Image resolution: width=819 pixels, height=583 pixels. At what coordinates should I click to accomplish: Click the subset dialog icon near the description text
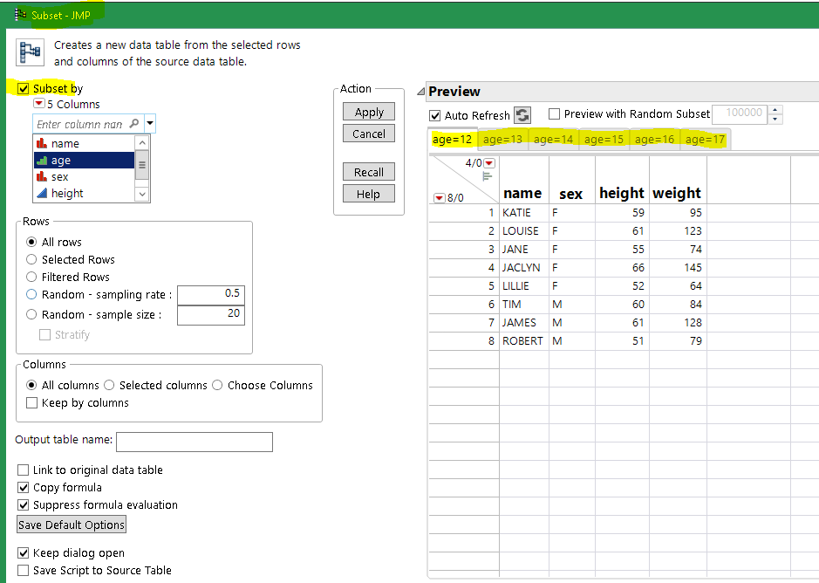(x=29, y=51)
